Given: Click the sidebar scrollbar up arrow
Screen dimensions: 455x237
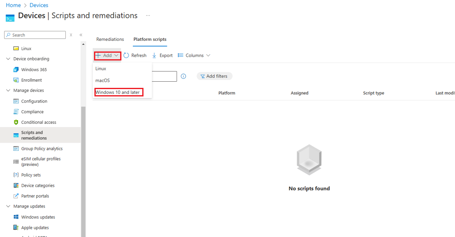Looking at the screenshot, I should pos(83,45).
